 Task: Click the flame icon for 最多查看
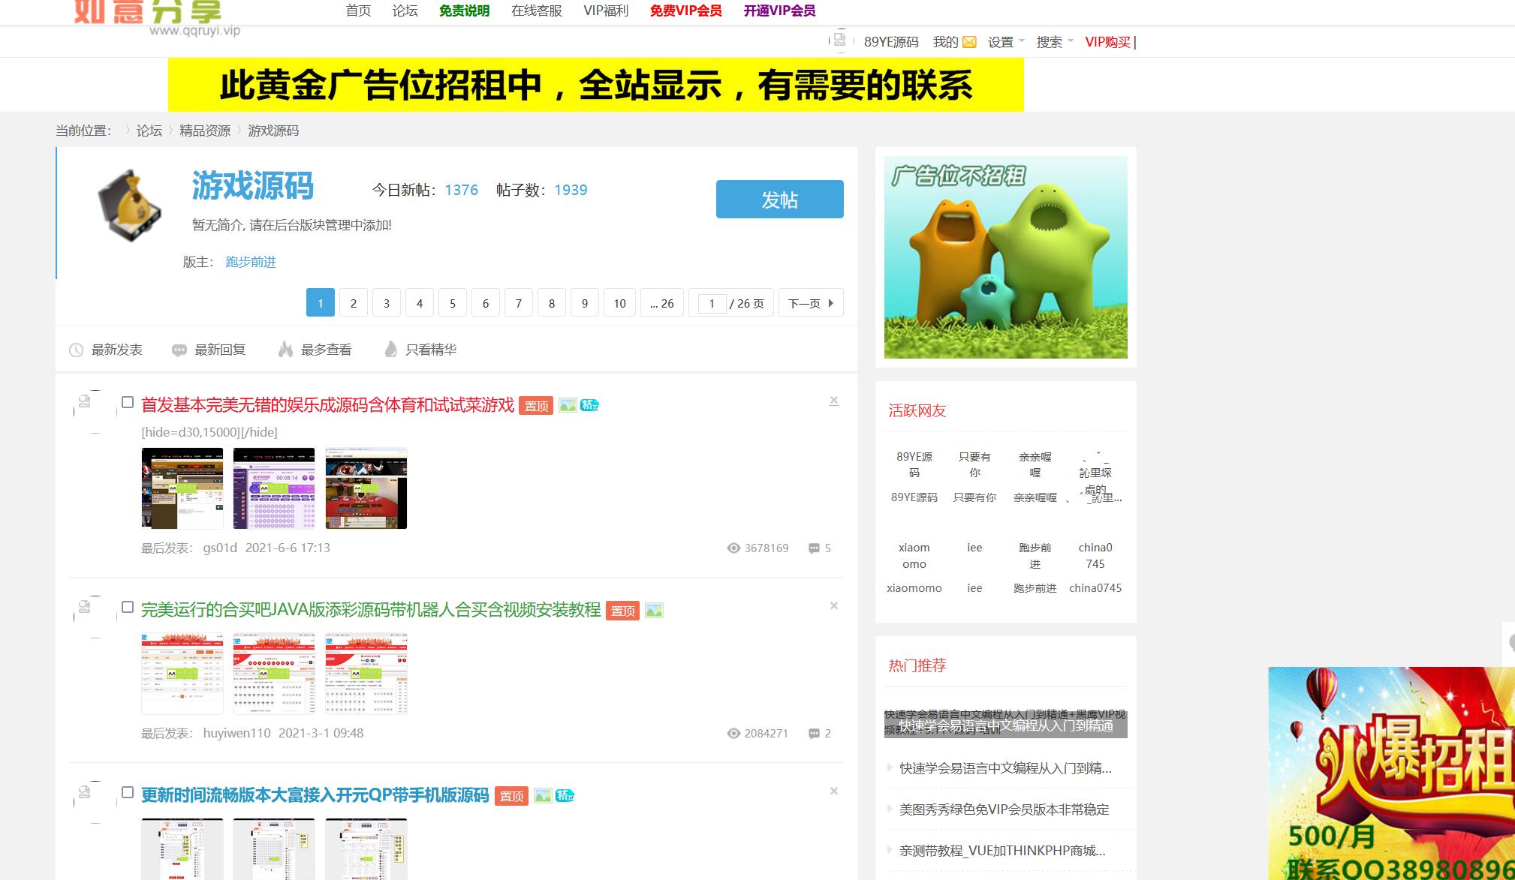285,350
